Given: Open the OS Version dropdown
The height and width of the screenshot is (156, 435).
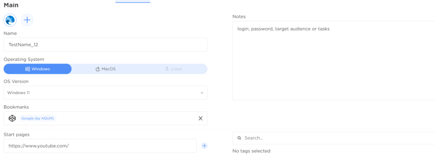Looking at the screenshot, I should (x=105, y=93).
